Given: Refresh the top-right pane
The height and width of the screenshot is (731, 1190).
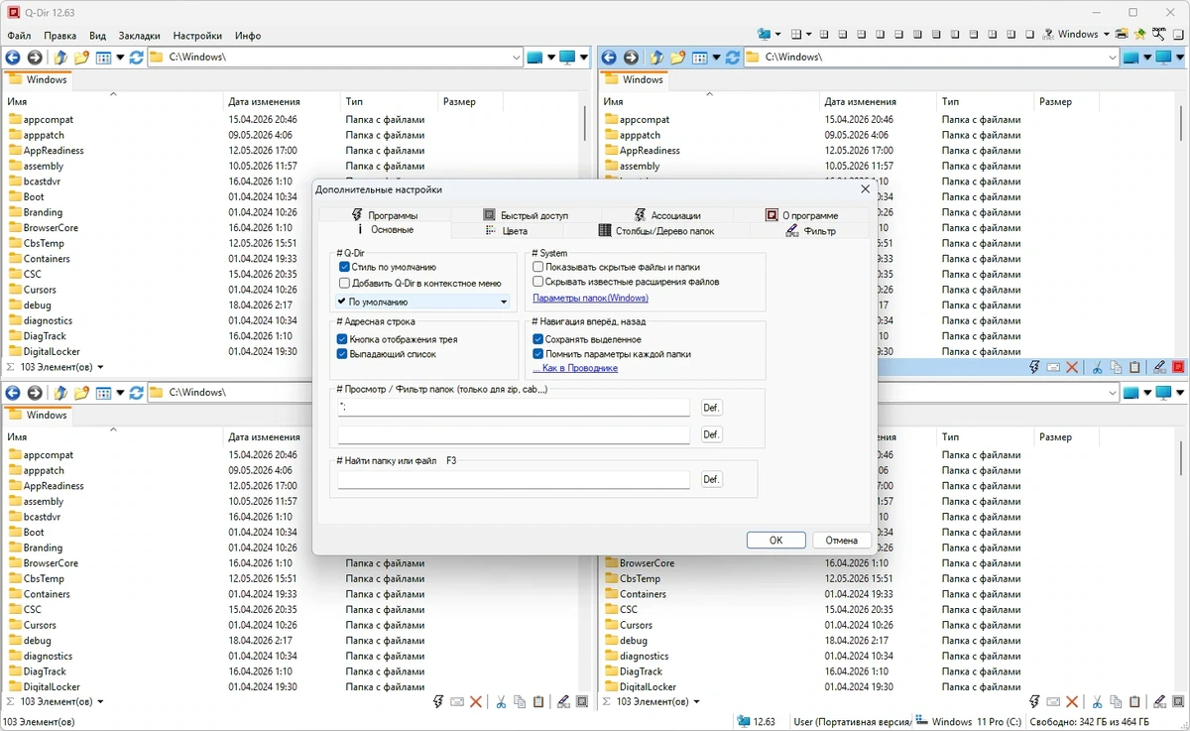Looking at the screenshot, I should tap(733, 58).
